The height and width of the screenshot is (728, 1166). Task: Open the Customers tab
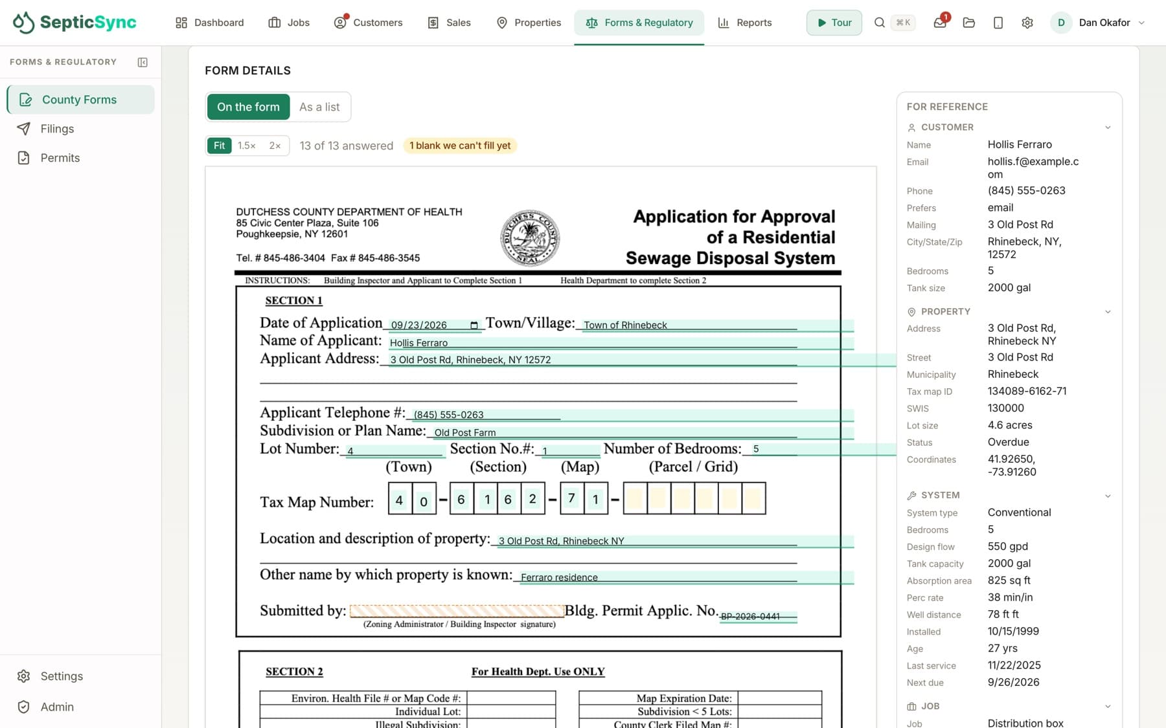point(368,23)
